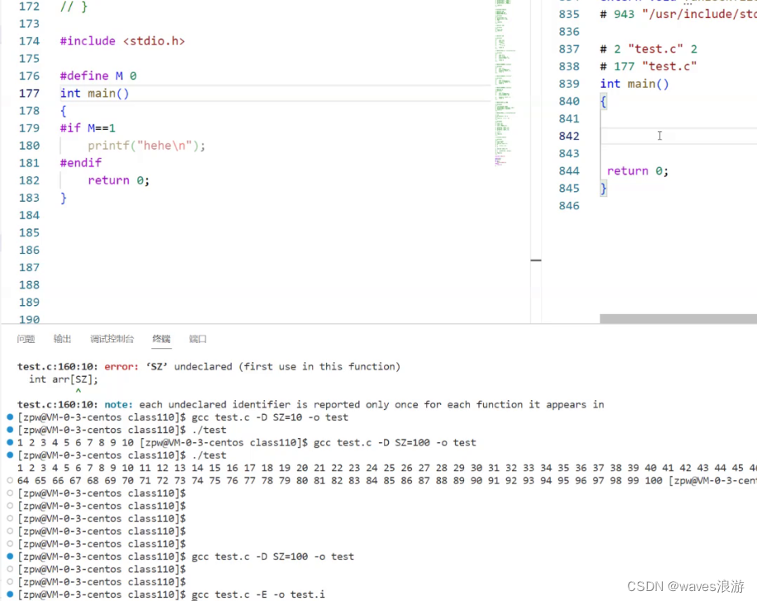757x601 pixels.
Task: Click the '// }' comment on line 172
Action: pyautogui.click(x=74, y=7)
